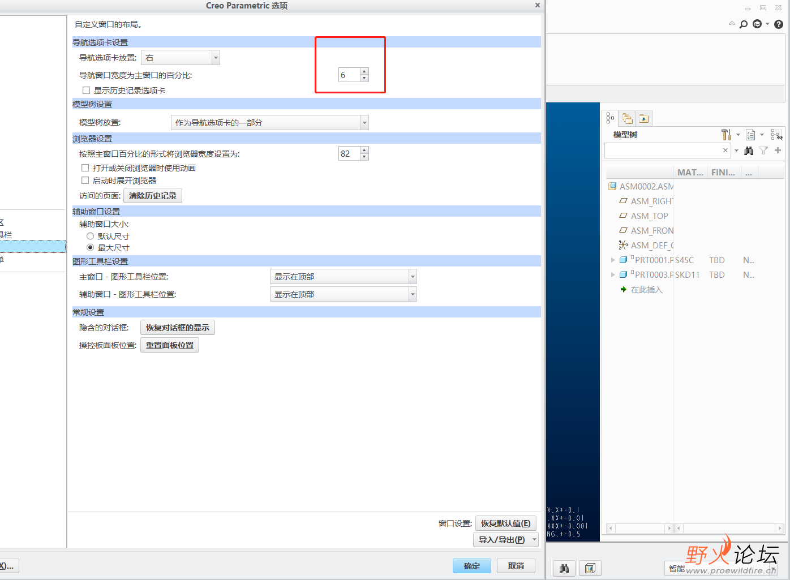Open the Model Tree tab icon
790x580 pixels.
(610, 118)
